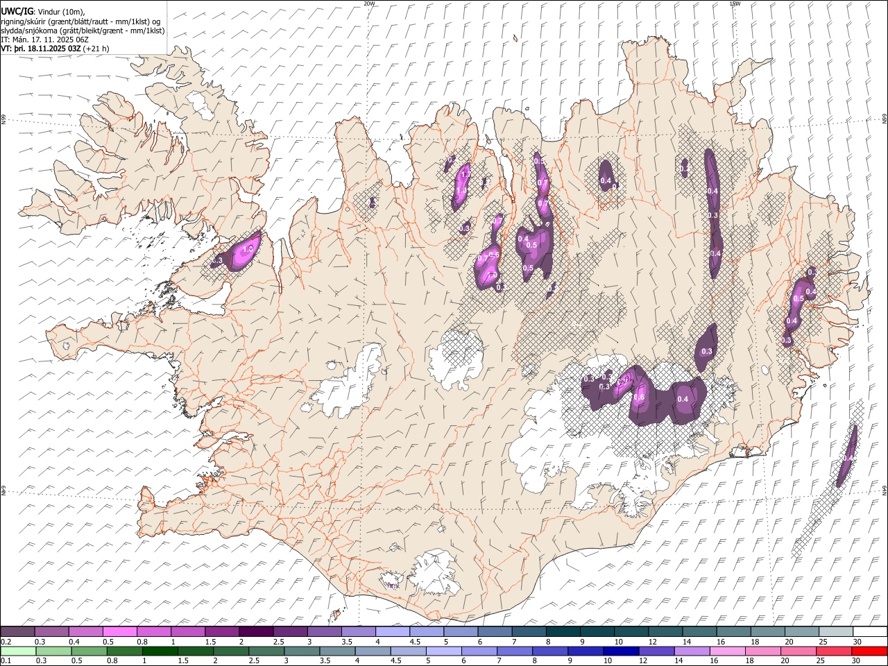Click the '15W' longitude label at map top
This screenshot has height=666, width=888.
click(735, 3)
